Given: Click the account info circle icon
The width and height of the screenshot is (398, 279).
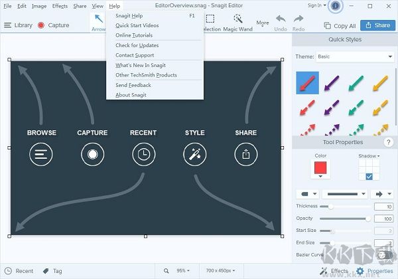Looking at the screenshot, I should click(x=335, y=6).
